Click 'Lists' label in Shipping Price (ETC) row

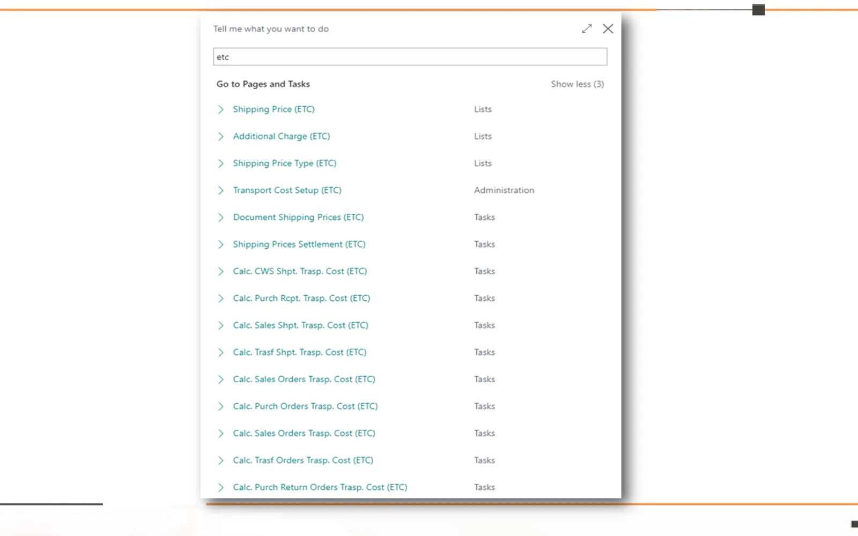click(483, 109)
